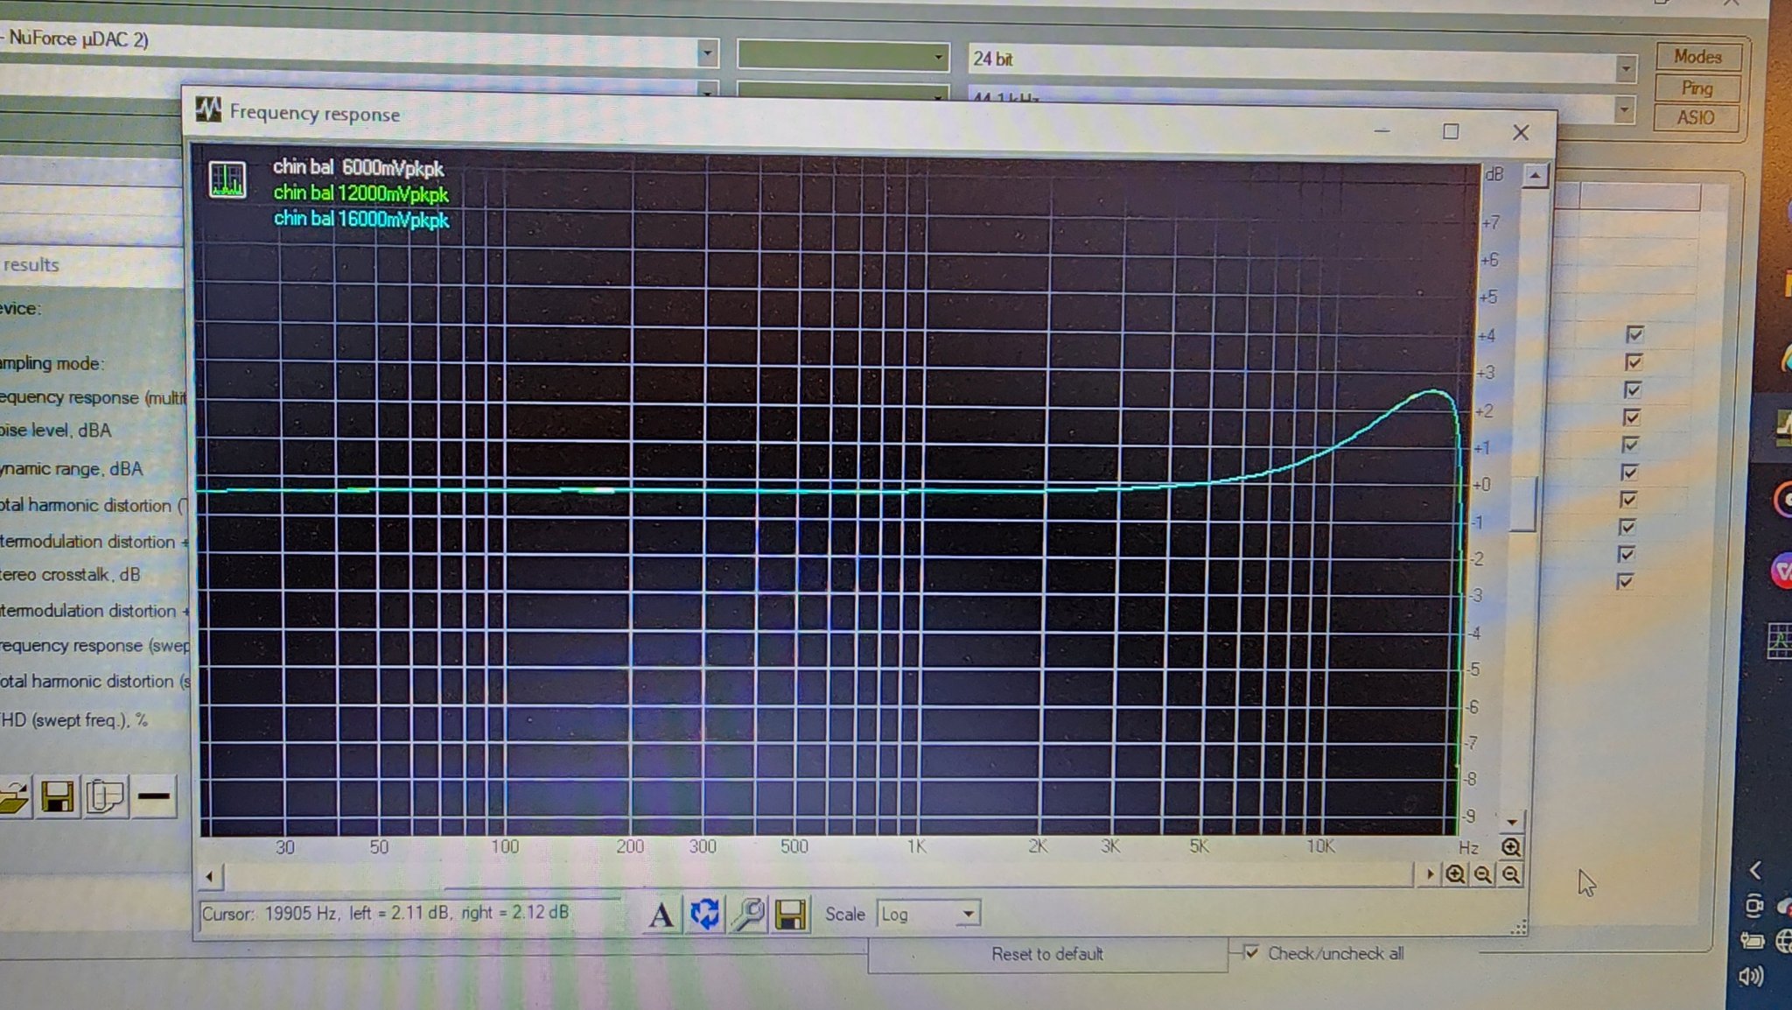Click the spectrum graph icon beside the legend
Viewport: 1792px width, 1010px height.
pos(227,179)
